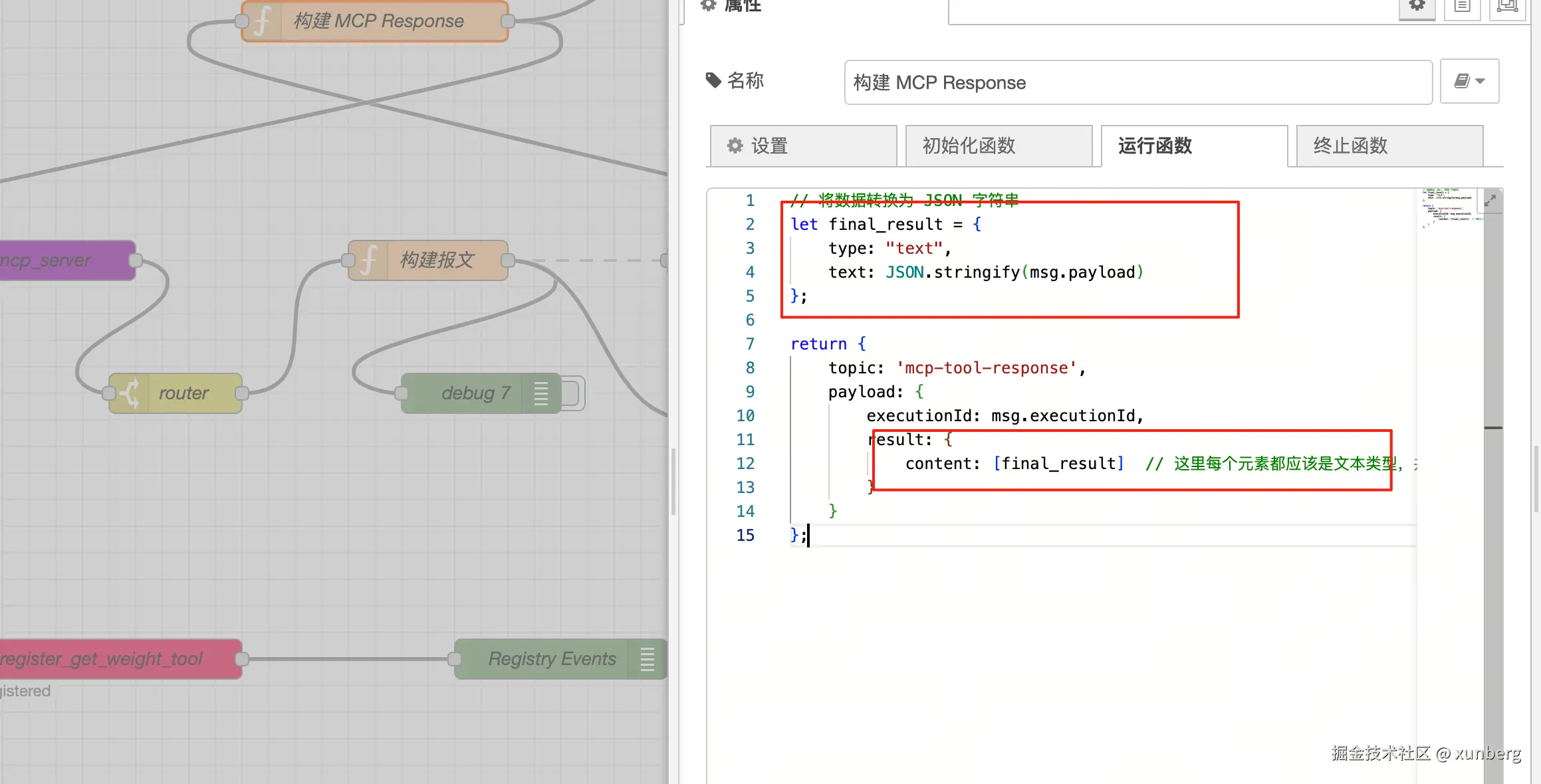The height and width of the screenshot is (784, 1541).
Task: Click the function icon on 构建报文 node
Action: pyautogui.click(x=368, y=260)
